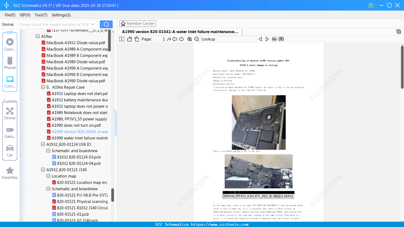Open the xzztools.com website link
404x227 pixels.
tap(220, 224)
